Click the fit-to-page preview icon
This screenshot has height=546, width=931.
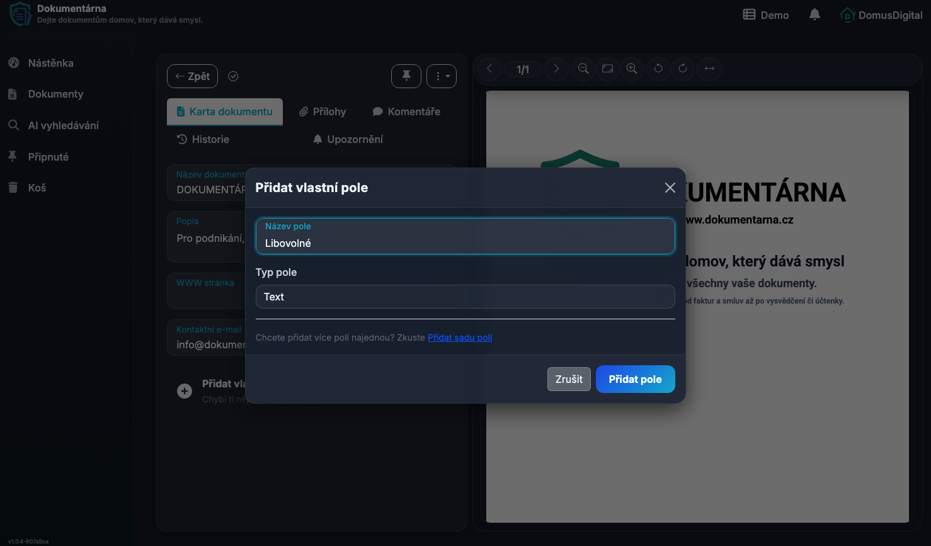607,69
